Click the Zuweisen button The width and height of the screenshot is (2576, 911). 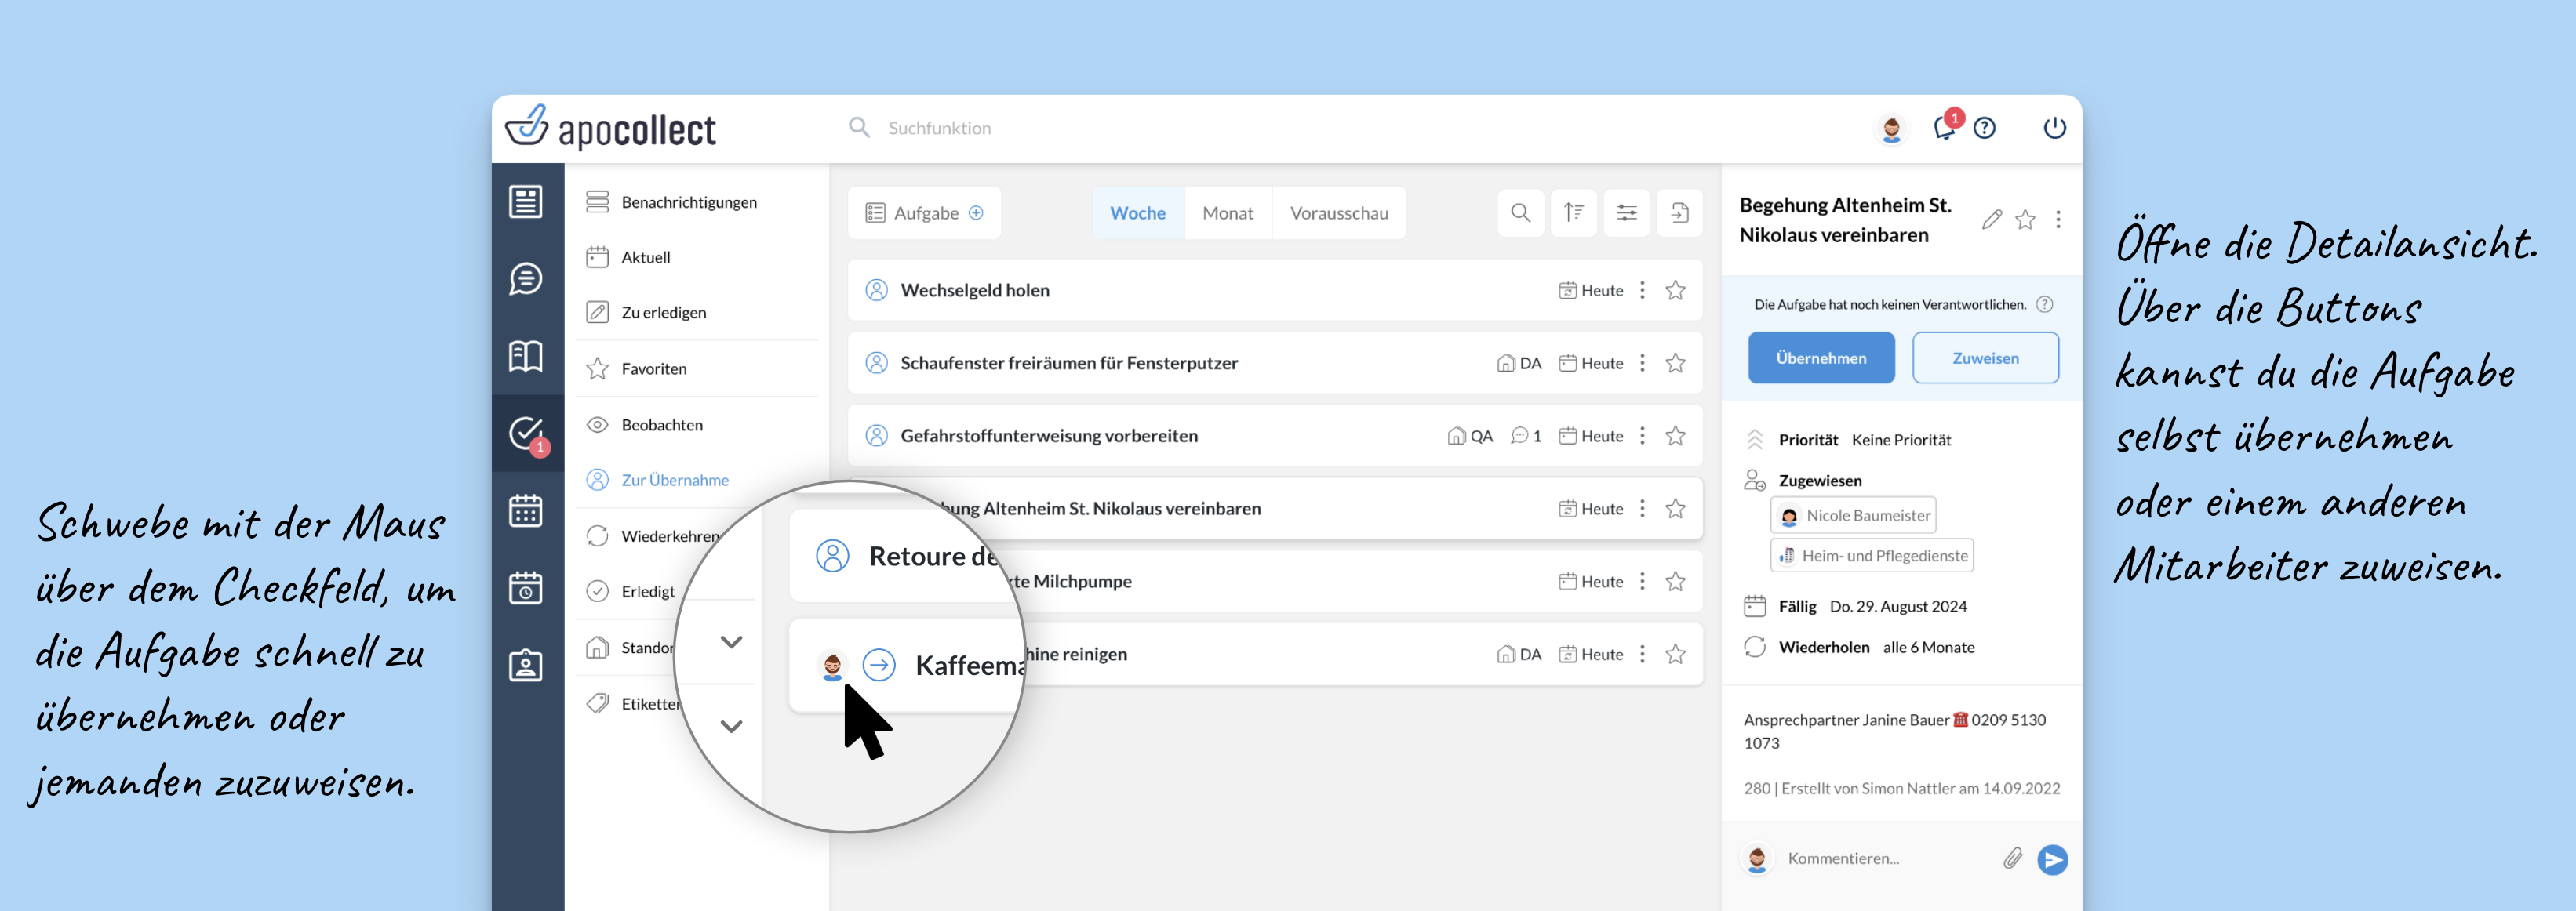click(x=1985, y=358)
